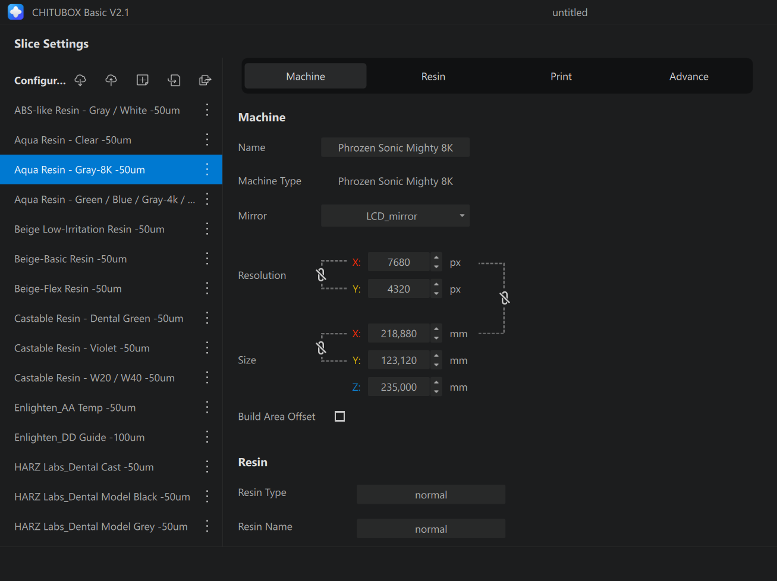
Task: Enable the Build Area Offset checkbox
Action: (x=339, y=416)
